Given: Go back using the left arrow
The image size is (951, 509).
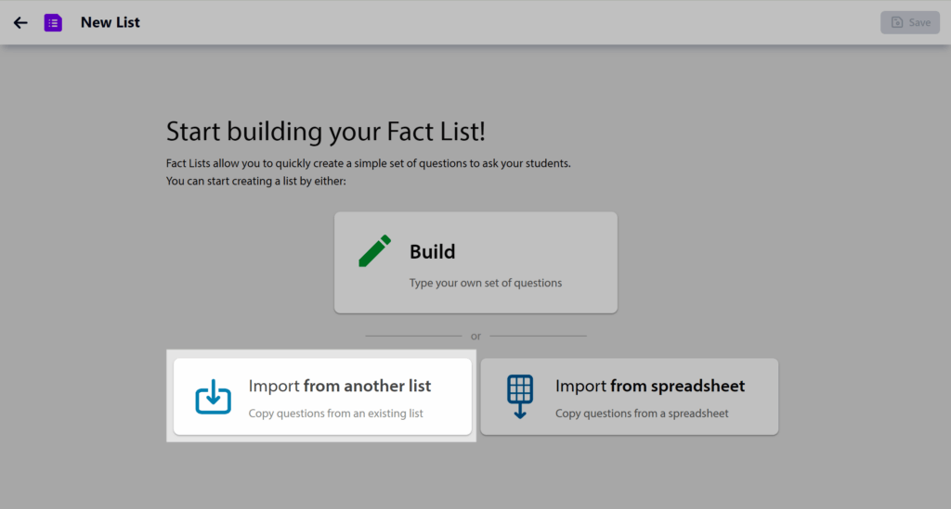Looking at the screenshot, I should coord(20,22).
